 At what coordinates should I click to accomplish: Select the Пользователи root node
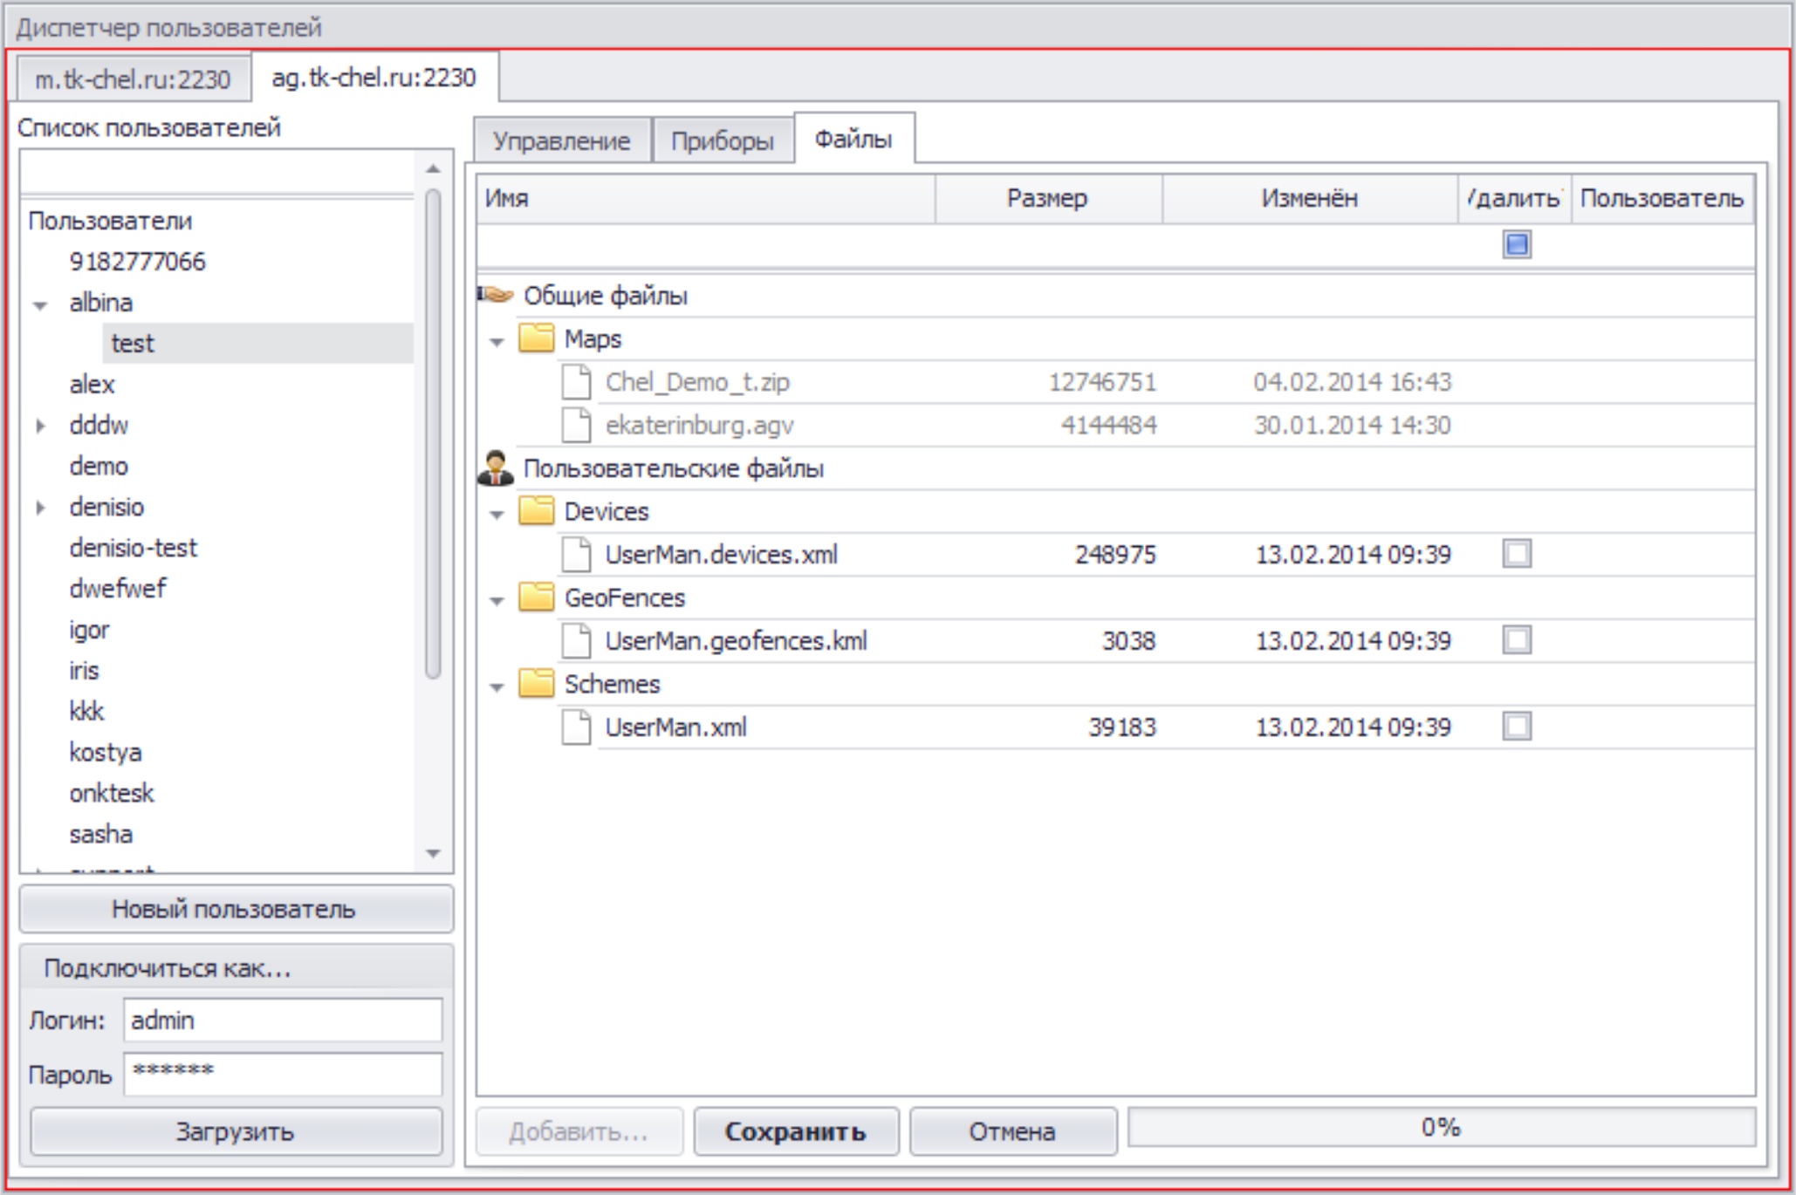[x=110, y=221]
